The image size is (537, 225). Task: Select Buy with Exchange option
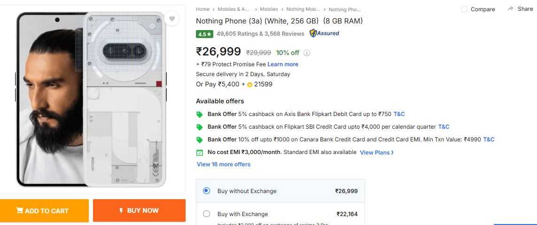pos(206,214)
